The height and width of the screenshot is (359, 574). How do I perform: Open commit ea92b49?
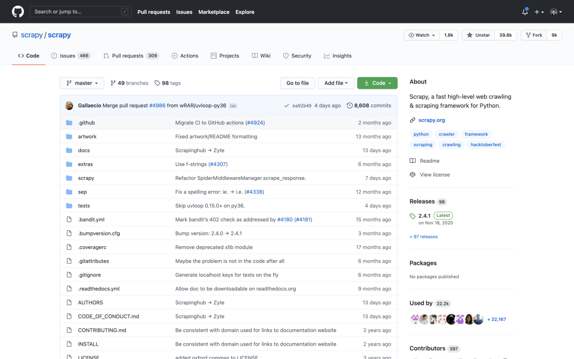[x=302, y=105]
